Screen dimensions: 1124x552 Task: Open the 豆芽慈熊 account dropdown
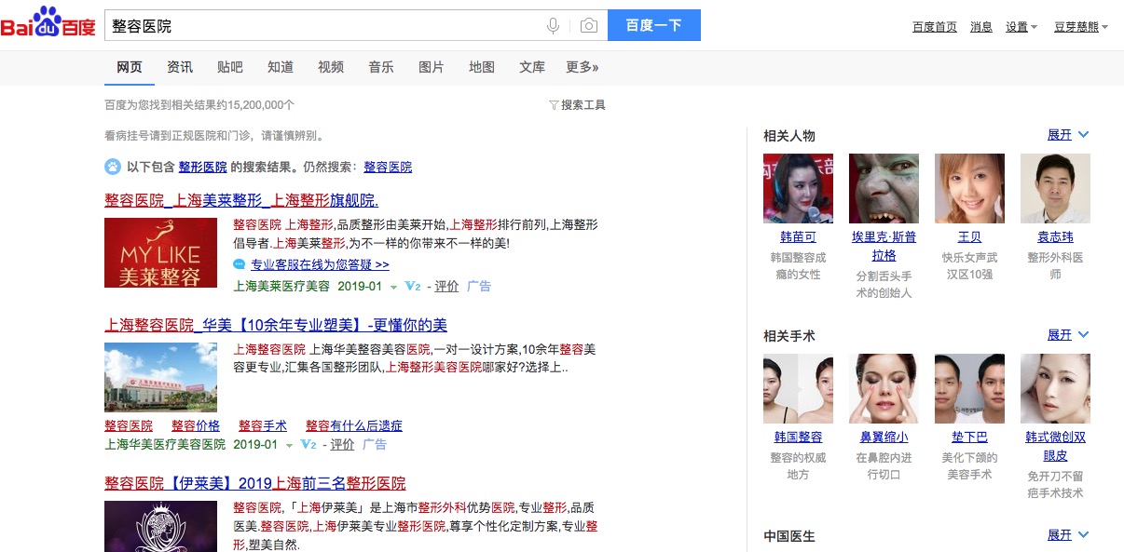coord(1080,27)
